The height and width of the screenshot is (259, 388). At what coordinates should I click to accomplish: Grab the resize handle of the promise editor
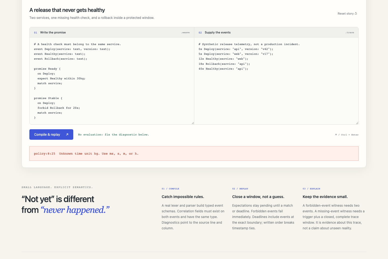[x=193, y=123]
